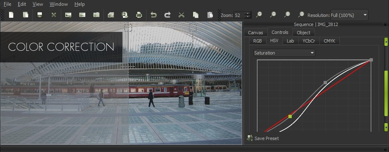389x152 pixels.
Task: Click the top green scroll handle
Action: click(x=386, y=42)
